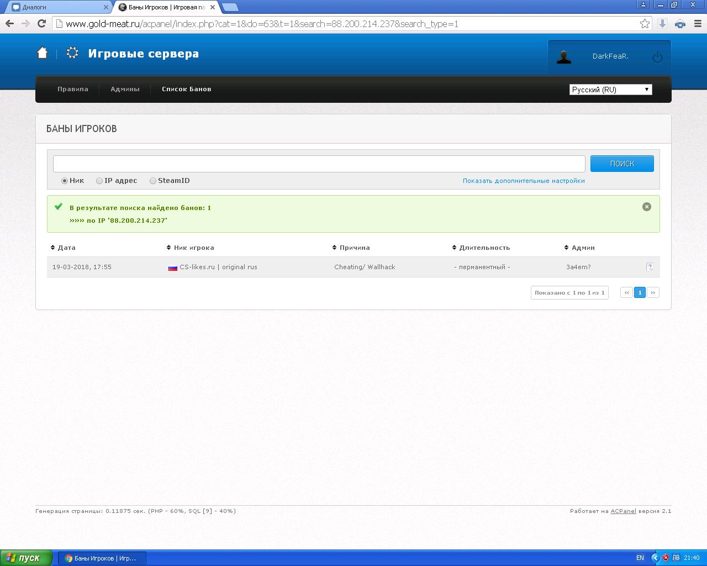
Task: Switch to Баны Игроков browser tab
Action: coord(166,7)
